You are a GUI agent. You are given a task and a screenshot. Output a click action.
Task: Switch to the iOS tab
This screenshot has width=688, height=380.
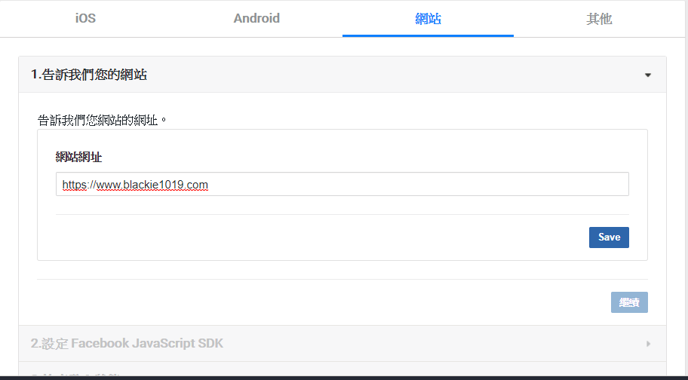click(x=85, y=19)
